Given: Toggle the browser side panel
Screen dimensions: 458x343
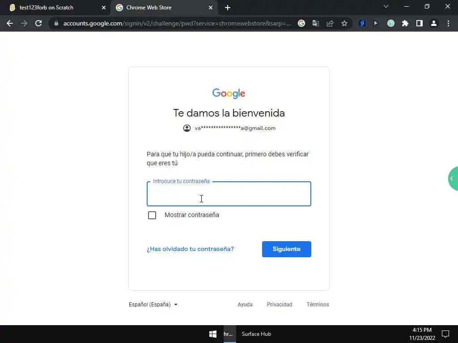Looking at the screenshot, I should click(420, 23).
